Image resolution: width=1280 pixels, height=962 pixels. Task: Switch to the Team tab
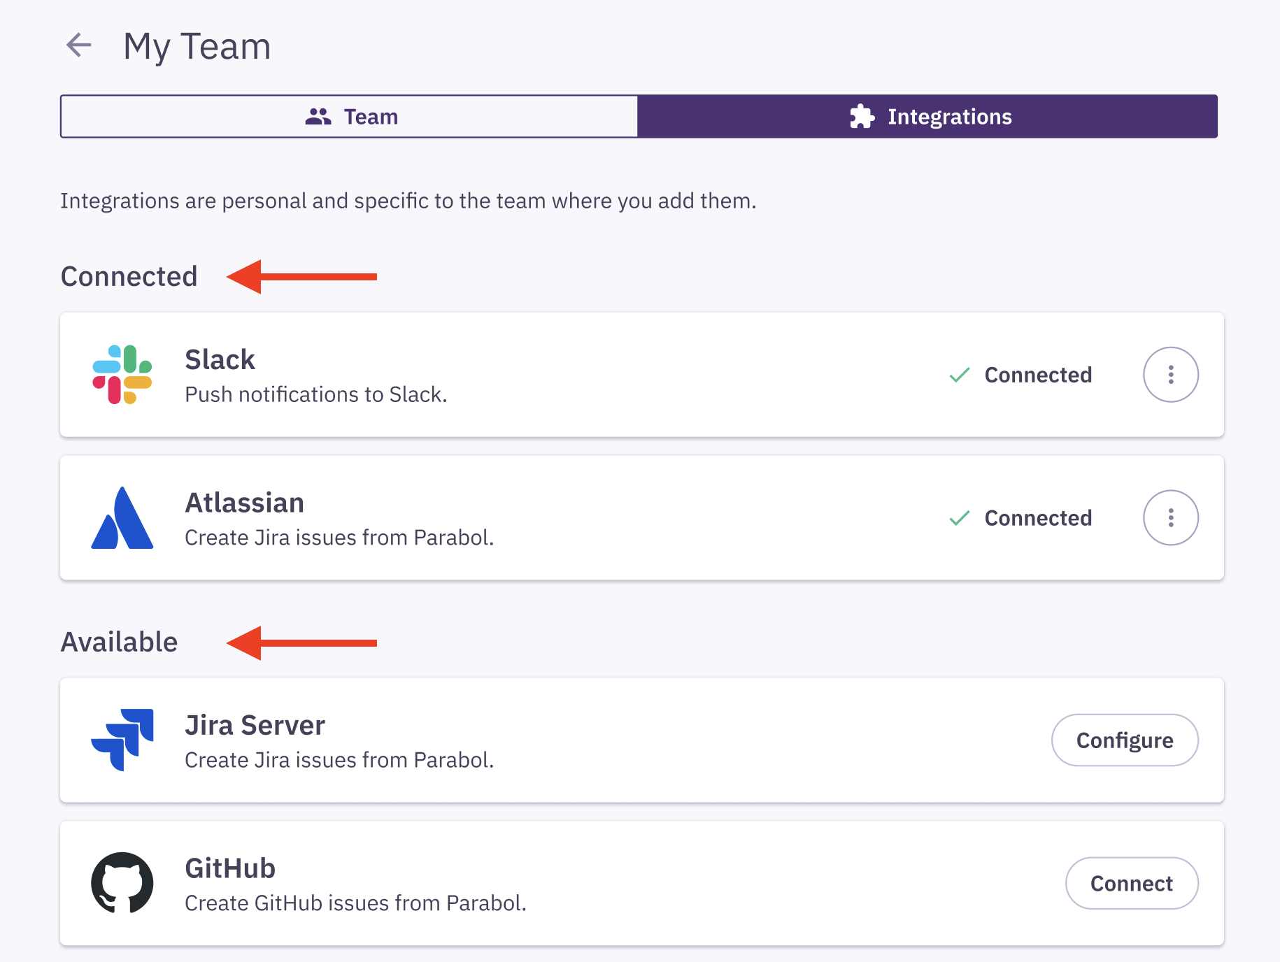350,116
